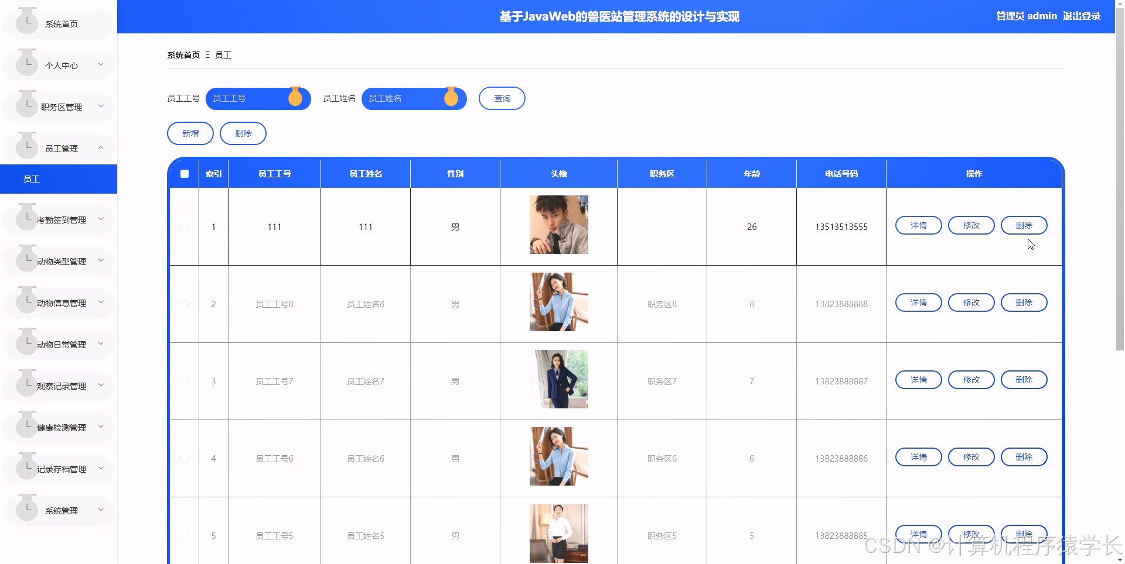Expand the 个人中心 menu chevron
The height and width of the screenshot is (564, 1125).
[x=101, y=64]
